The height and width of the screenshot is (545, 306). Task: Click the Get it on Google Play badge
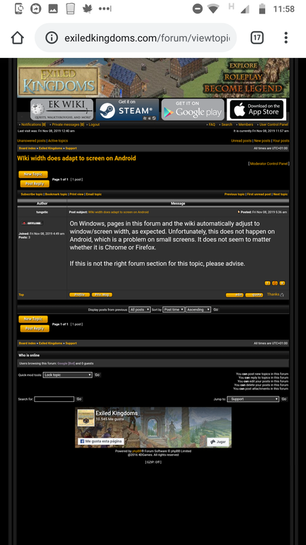(192, 110)
